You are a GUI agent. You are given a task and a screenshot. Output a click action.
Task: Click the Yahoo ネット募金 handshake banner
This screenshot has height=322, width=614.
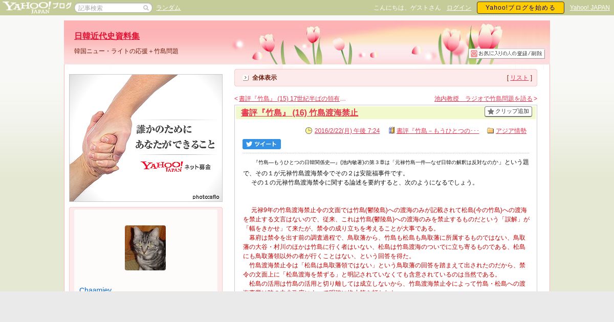(x=146, y=138)
